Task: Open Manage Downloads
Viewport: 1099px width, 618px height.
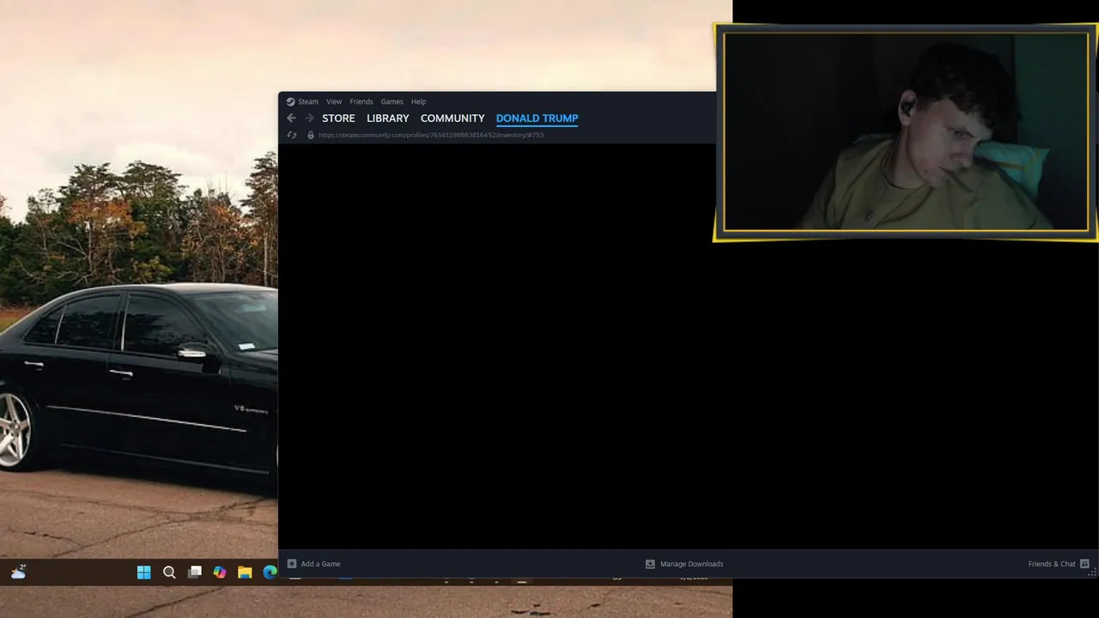Action: [x=691, y=564]
